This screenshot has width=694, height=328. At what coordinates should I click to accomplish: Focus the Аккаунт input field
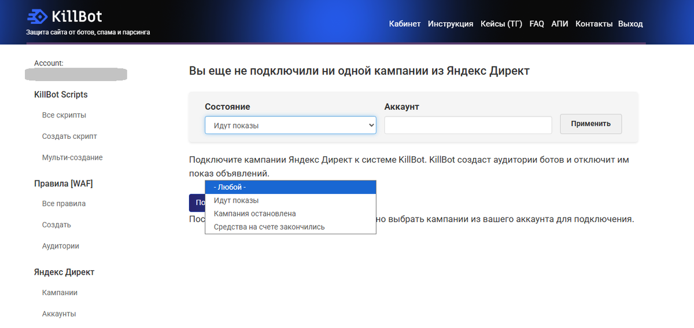click(468, 125)
